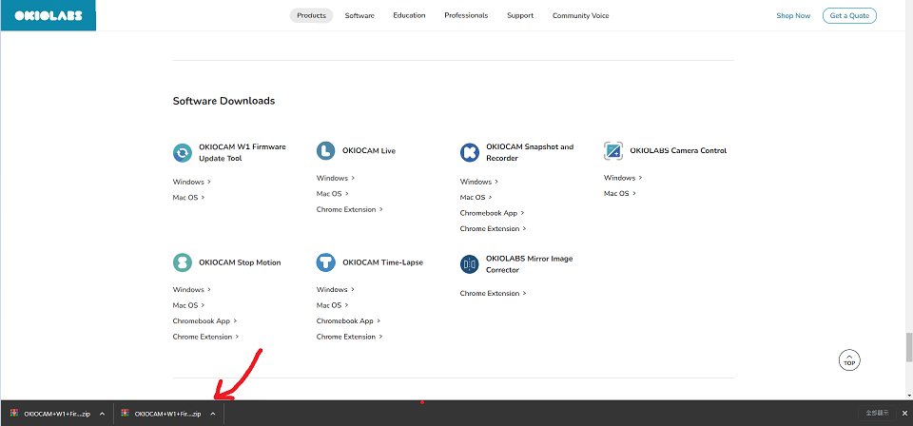Download Snapshot and Recorder for Mac OS
Screen dimensions: 913x426
pos(476,197)
